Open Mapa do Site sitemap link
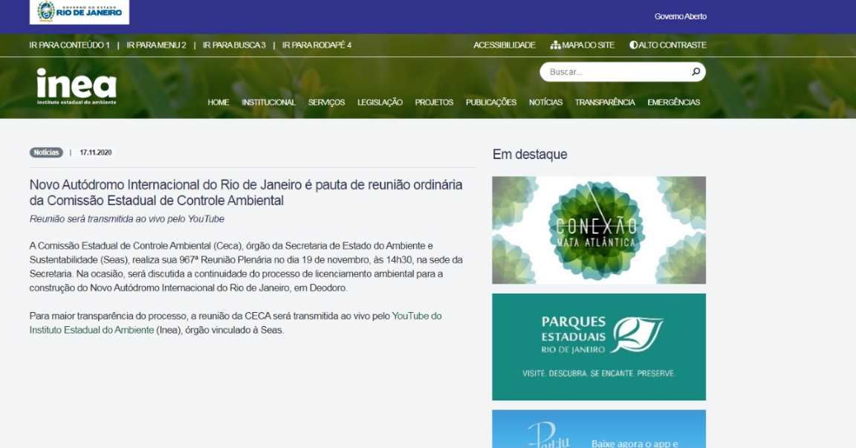 click(583, 45)
